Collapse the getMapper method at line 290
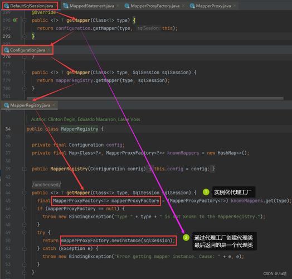 click(24, 20)
